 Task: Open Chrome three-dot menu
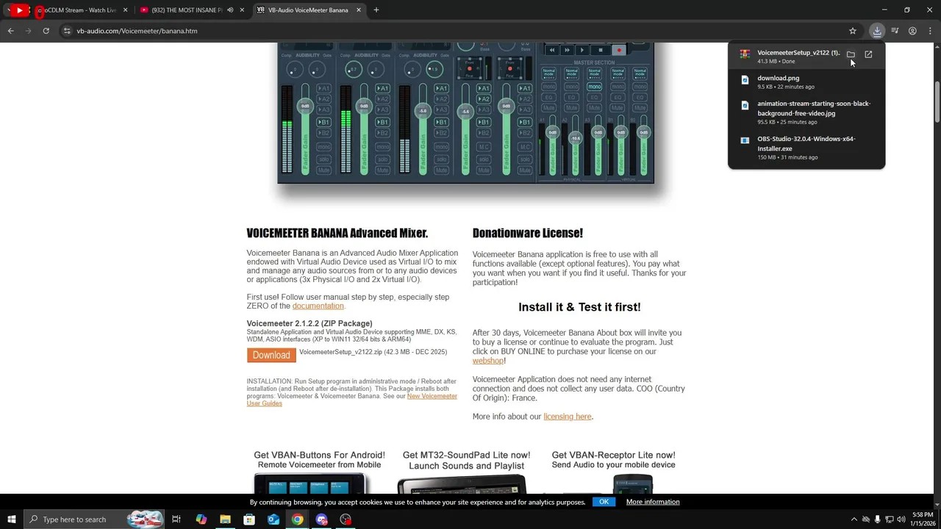[930, 31]
